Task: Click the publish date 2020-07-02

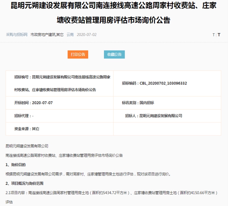Action: point(87,35)
